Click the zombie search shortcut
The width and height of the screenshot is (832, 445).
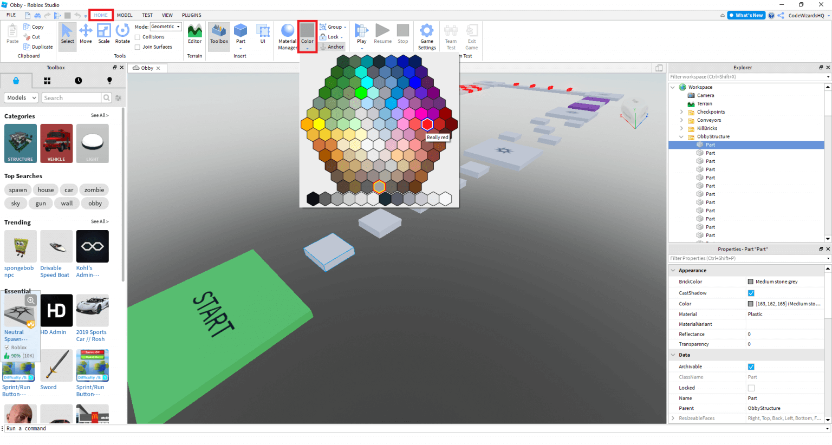pyautogui.click(x=94, y=190)
